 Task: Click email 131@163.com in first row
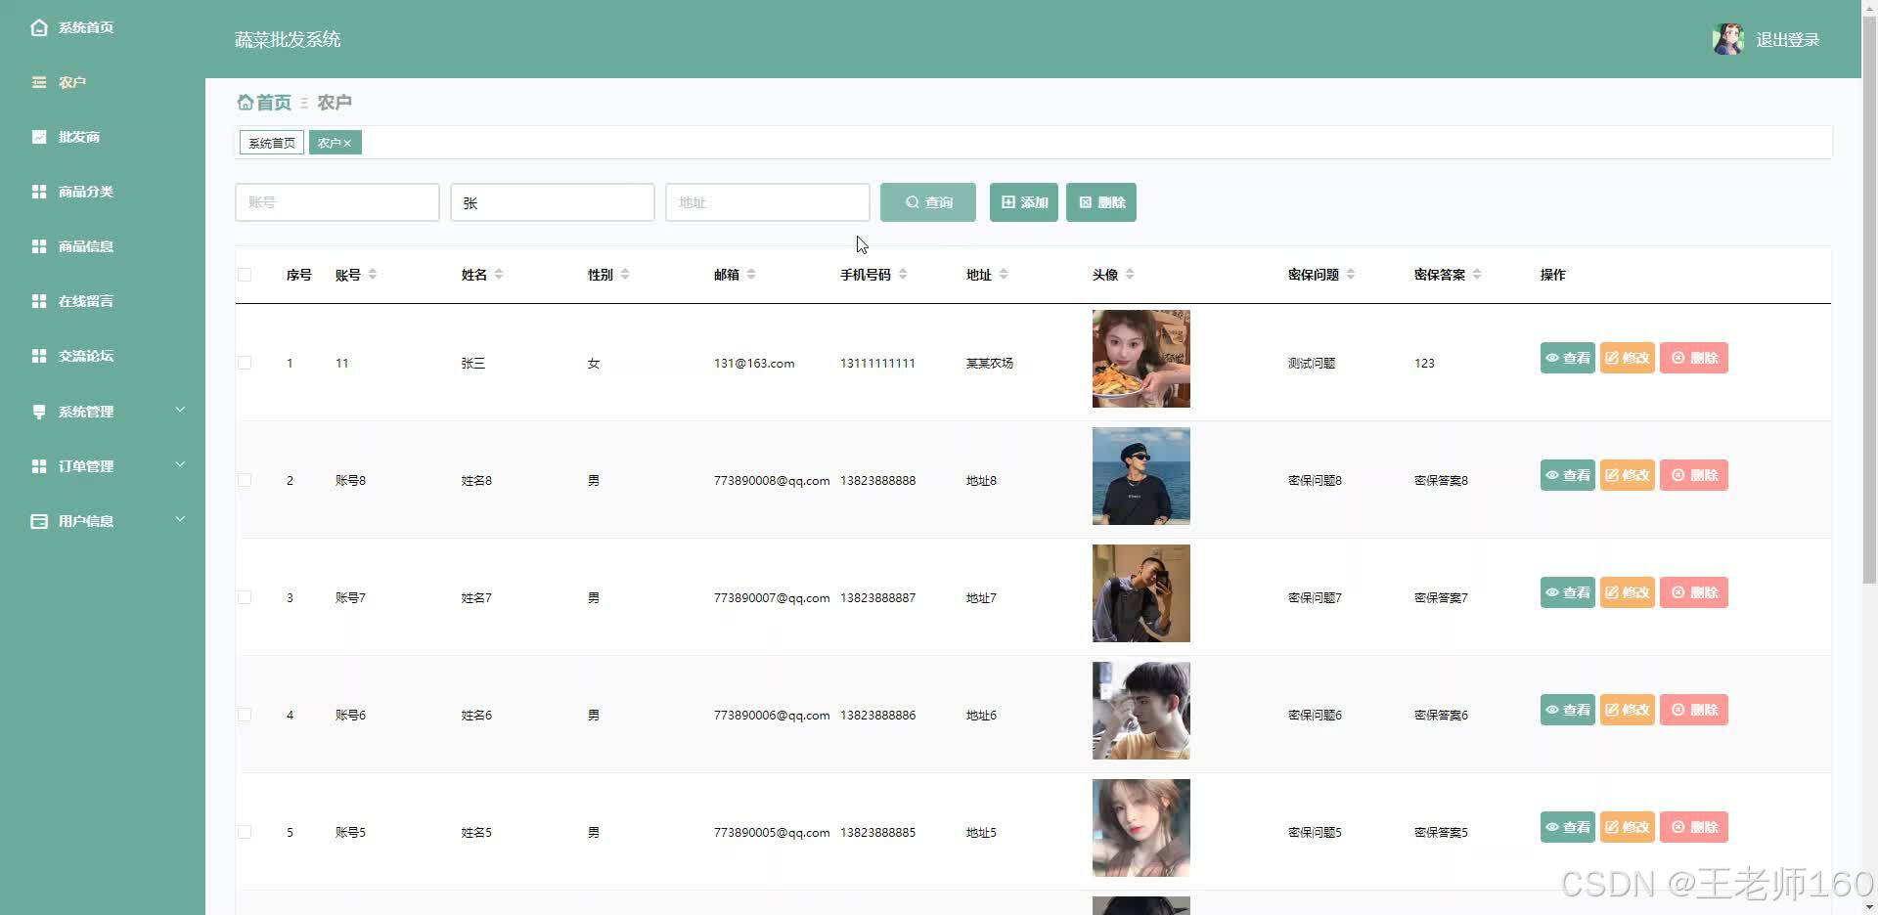coord(754,363)
